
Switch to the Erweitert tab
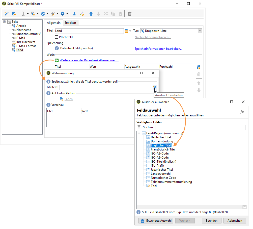pyautogui.click(x=71, y=23)
